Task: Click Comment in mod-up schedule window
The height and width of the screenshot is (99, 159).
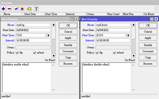Action: [68, 51]
